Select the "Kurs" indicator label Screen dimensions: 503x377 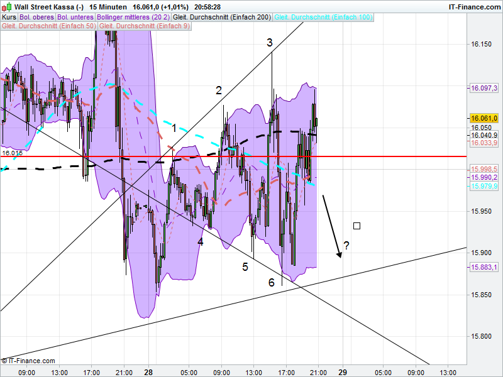tap(10, 17)
